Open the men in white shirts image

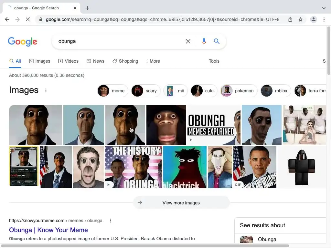[304, 125]
